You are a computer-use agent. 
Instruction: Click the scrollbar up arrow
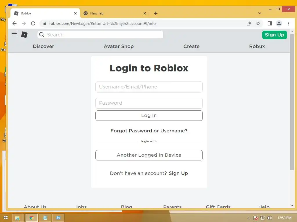click(292, 32)
